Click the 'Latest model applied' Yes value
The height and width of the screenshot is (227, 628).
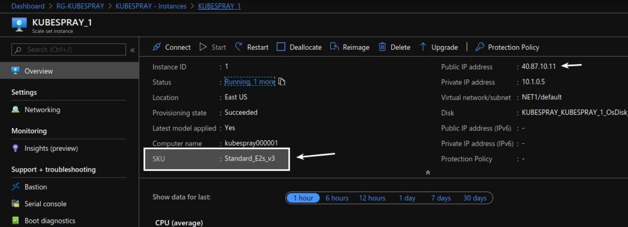230,128
